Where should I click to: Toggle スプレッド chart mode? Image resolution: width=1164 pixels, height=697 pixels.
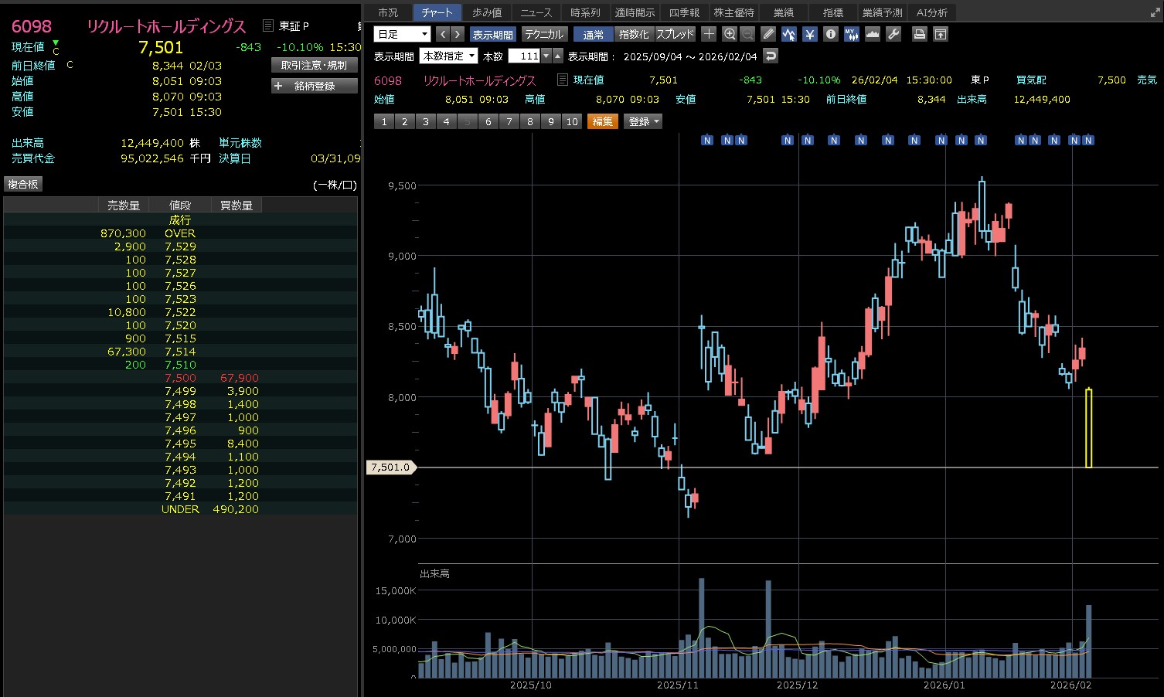click(x=675, y=34)
